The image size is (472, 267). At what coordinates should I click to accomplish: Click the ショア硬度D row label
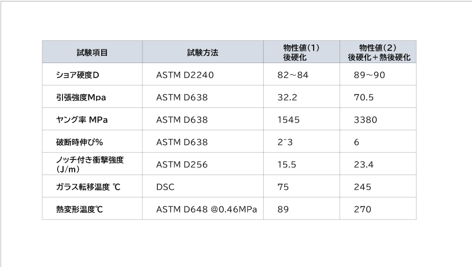pos(78,75)
